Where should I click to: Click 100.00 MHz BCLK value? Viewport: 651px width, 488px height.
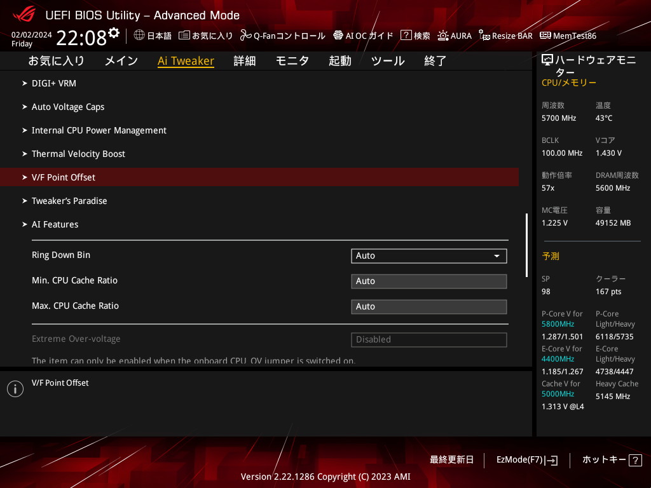562,153
